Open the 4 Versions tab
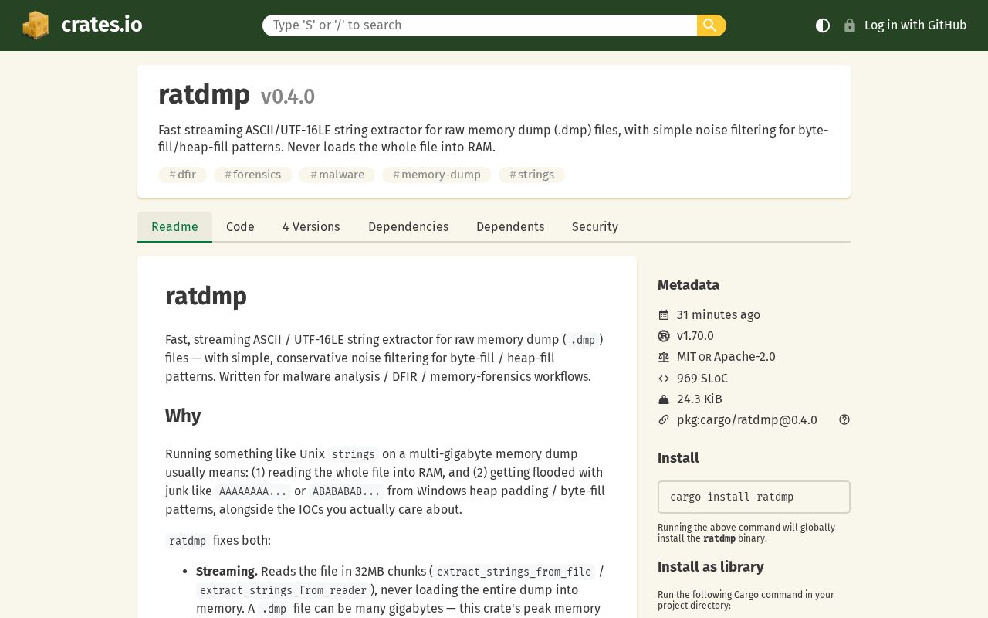988x618 pixels. (311, 226)
